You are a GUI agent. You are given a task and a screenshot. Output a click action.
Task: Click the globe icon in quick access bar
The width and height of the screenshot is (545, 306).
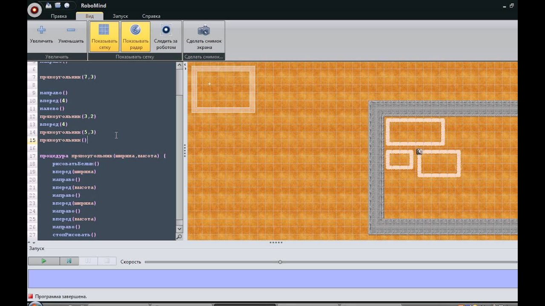click(67, 6)
